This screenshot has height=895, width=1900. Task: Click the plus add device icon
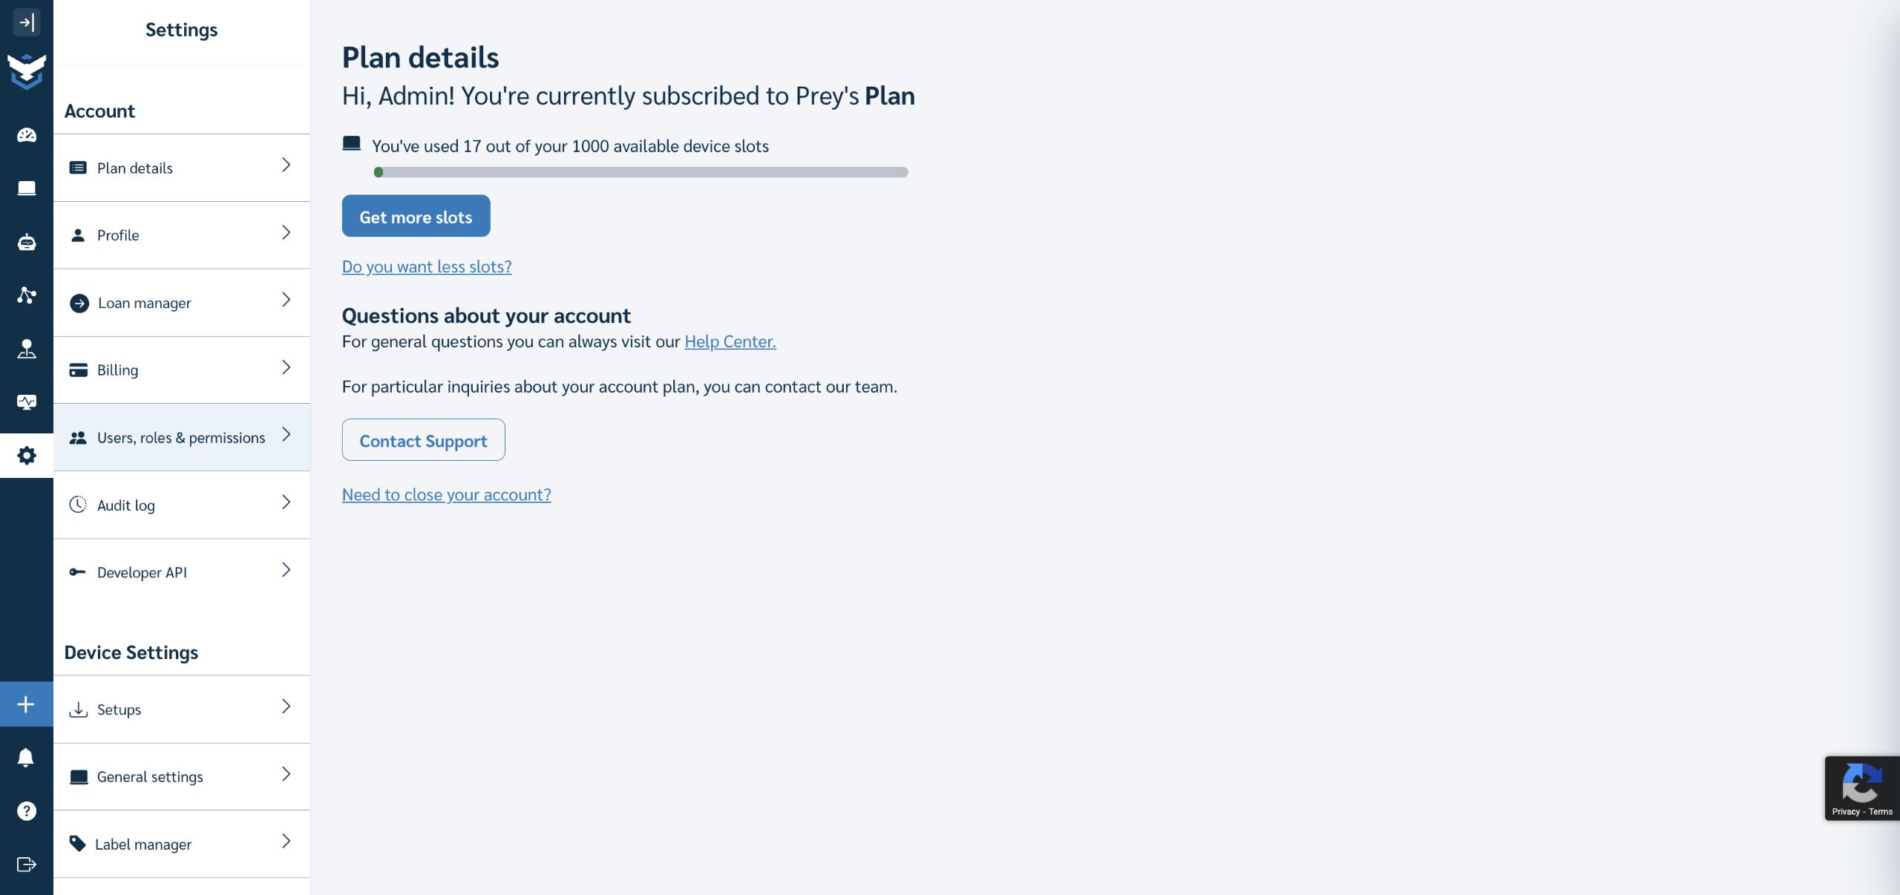[26, 704]
